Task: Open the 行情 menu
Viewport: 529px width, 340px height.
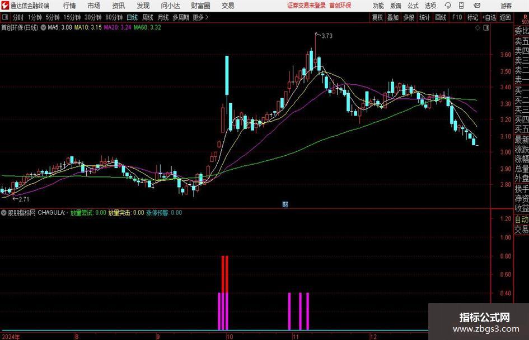Action: click(69, 6)
